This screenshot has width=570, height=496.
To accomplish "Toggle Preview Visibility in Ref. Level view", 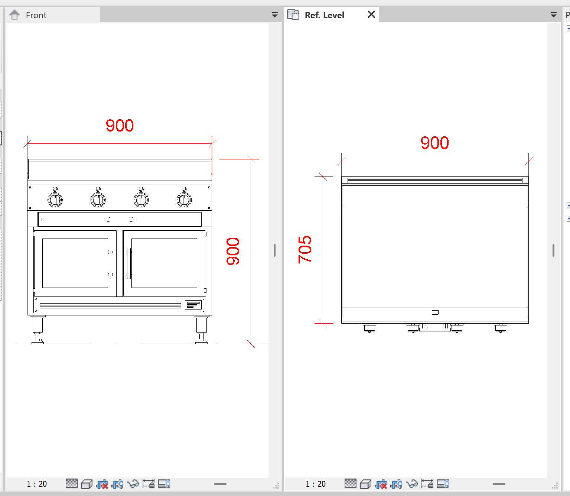I will click(x=443, y=484).
